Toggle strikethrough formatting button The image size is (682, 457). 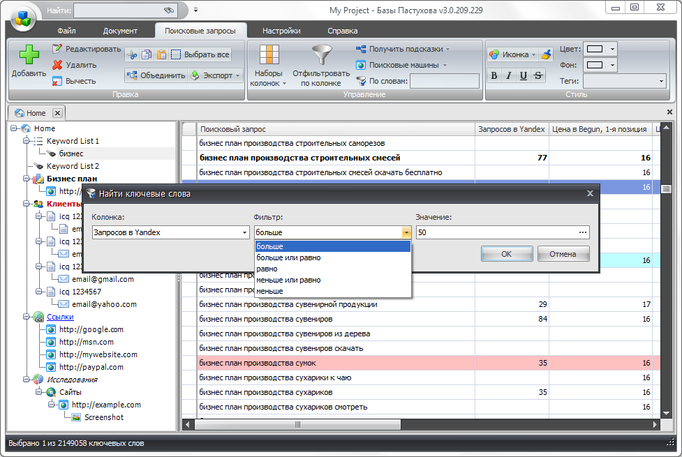click(538, 76)
